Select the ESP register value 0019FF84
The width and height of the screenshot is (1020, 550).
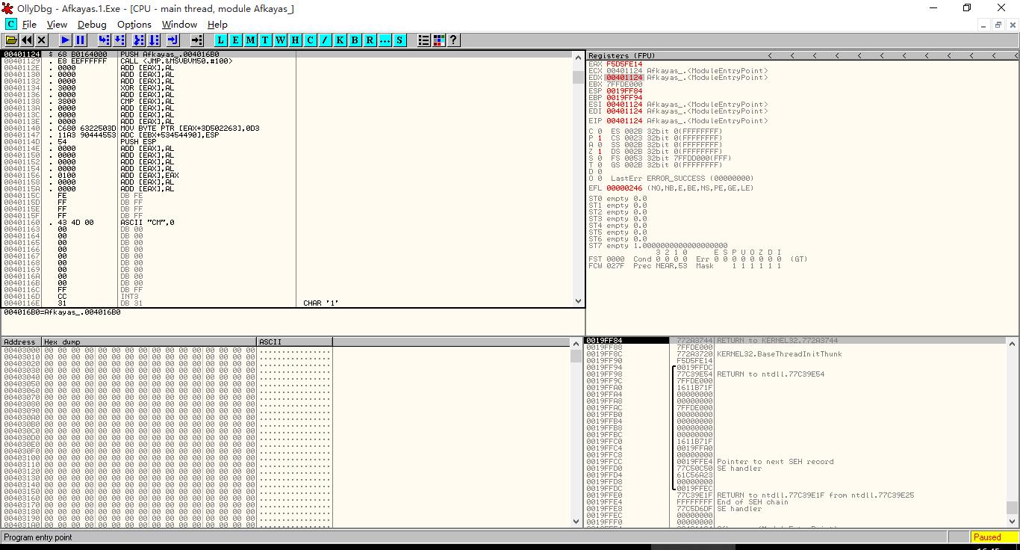(624, 91)
